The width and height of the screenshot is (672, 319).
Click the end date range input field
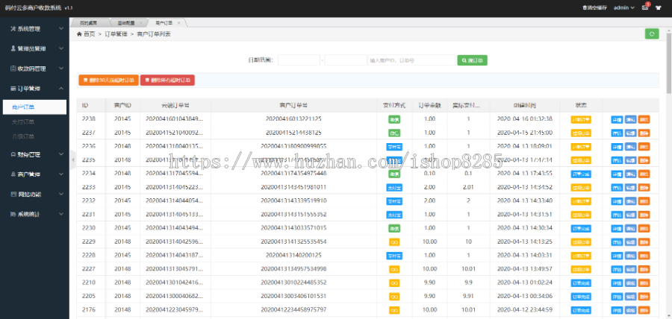point(346,60)
